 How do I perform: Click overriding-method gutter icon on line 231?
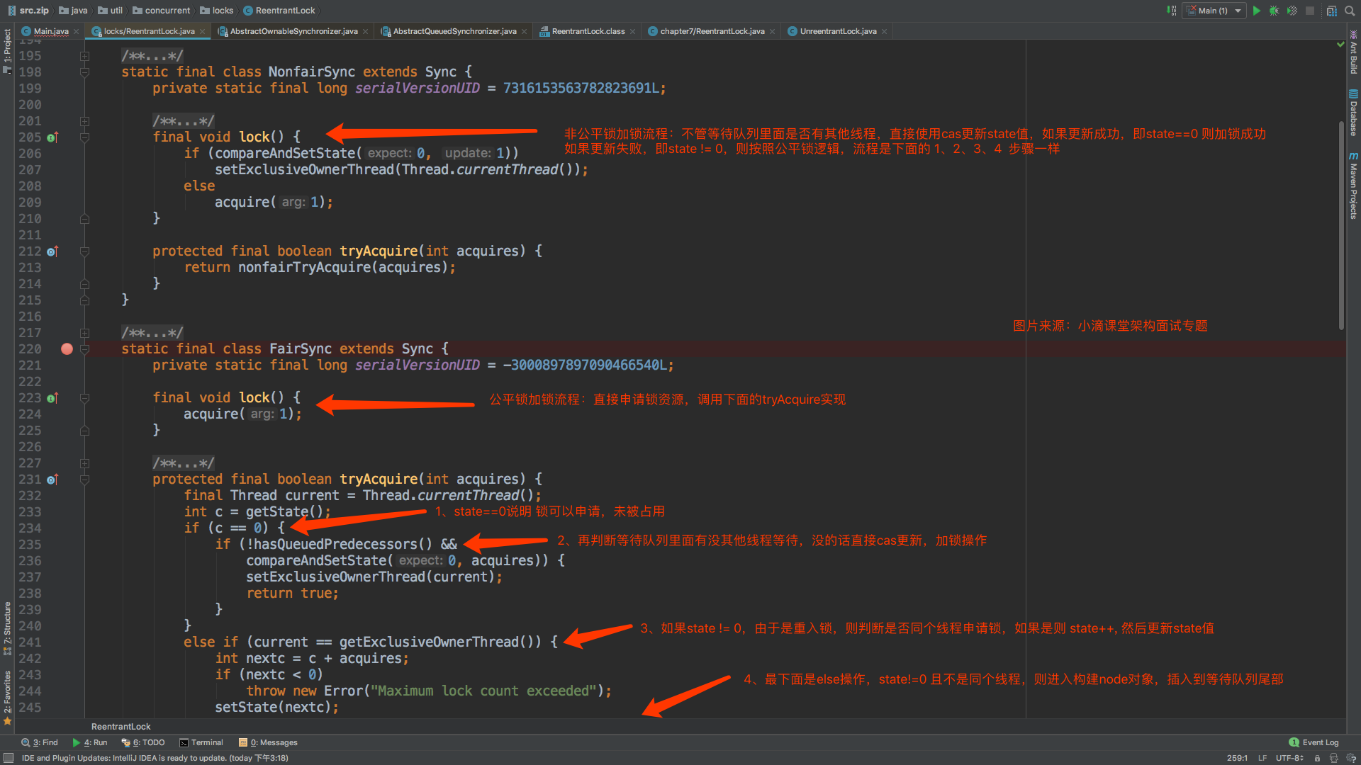52,480
